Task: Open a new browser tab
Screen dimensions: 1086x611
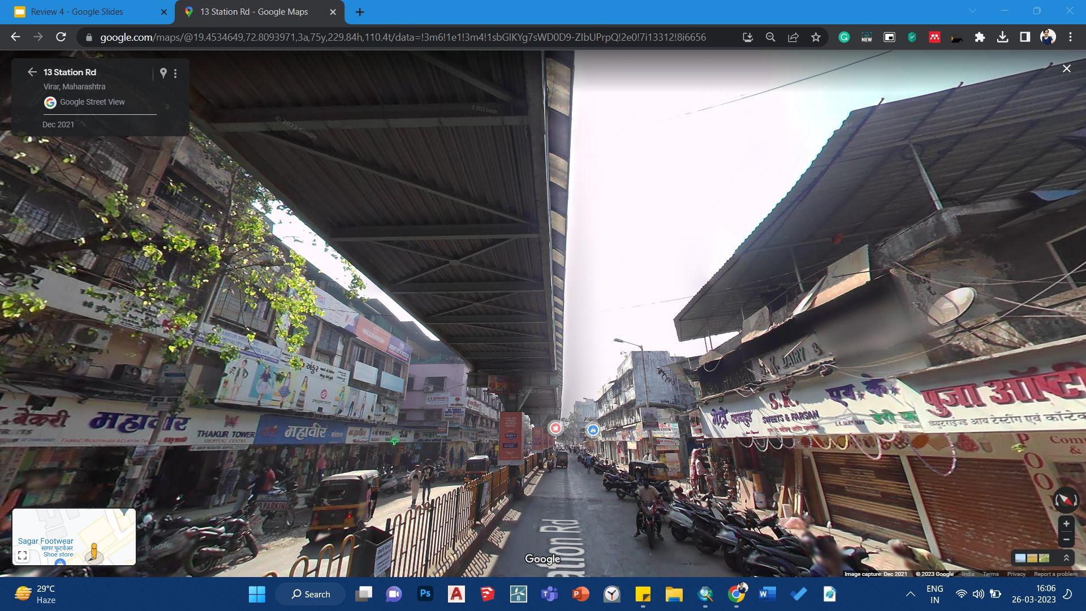Action: click(x=360, y=12)
